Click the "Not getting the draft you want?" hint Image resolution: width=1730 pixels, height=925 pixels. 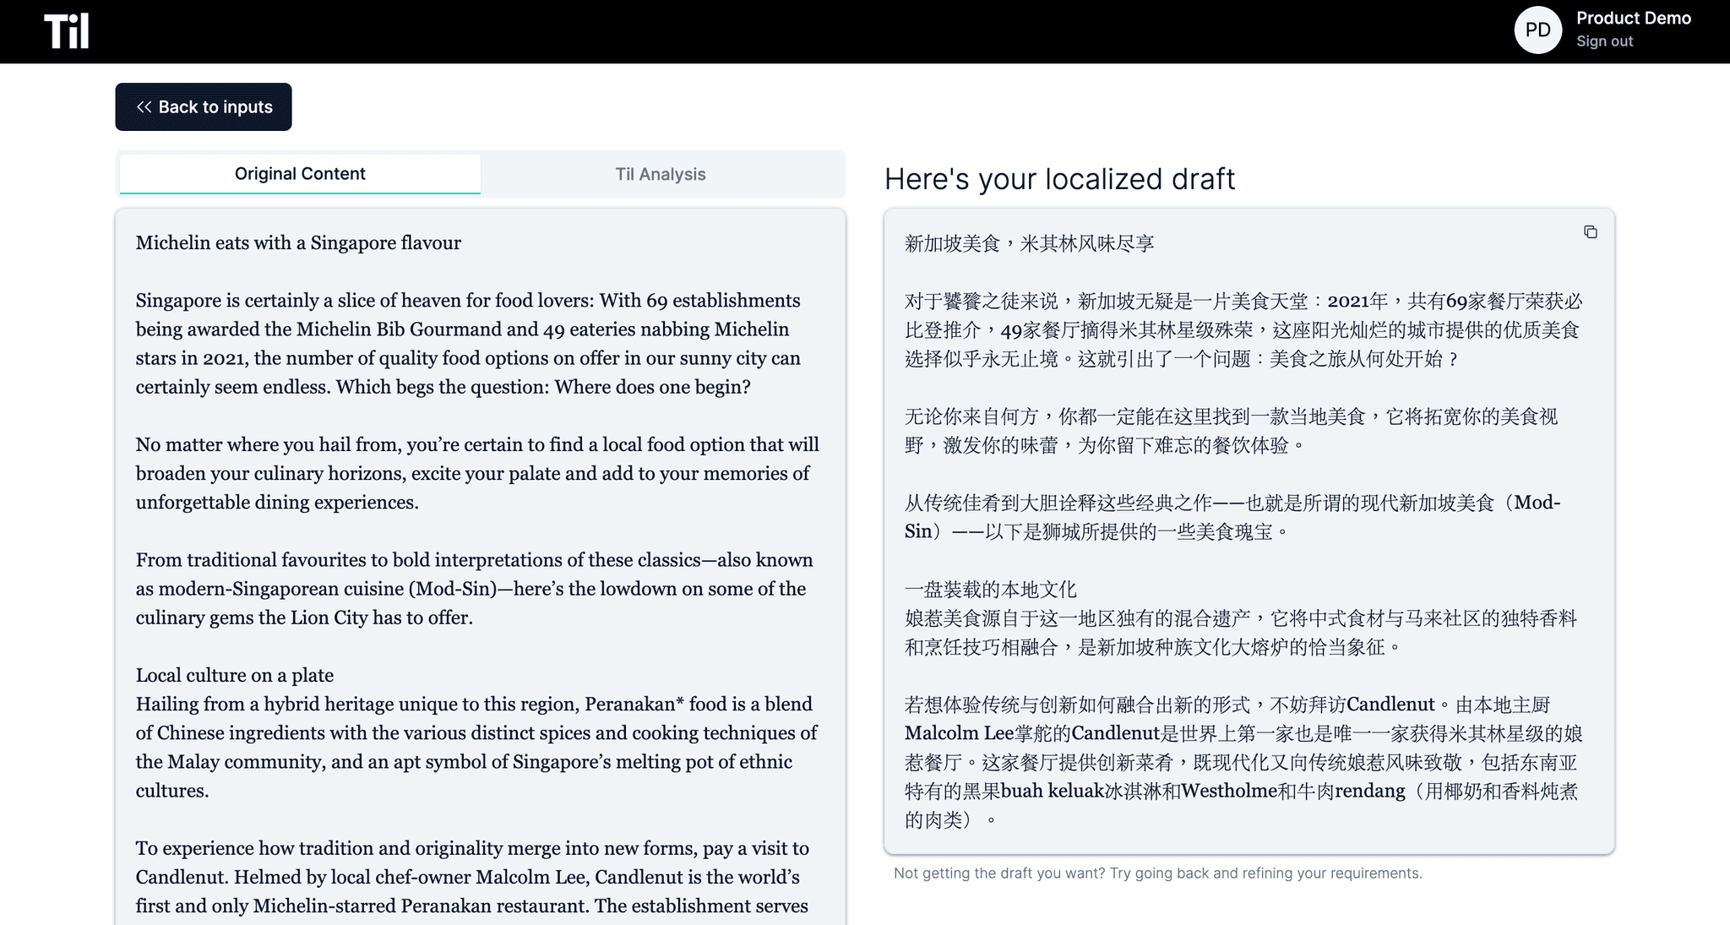click(x=1157, y=873)
